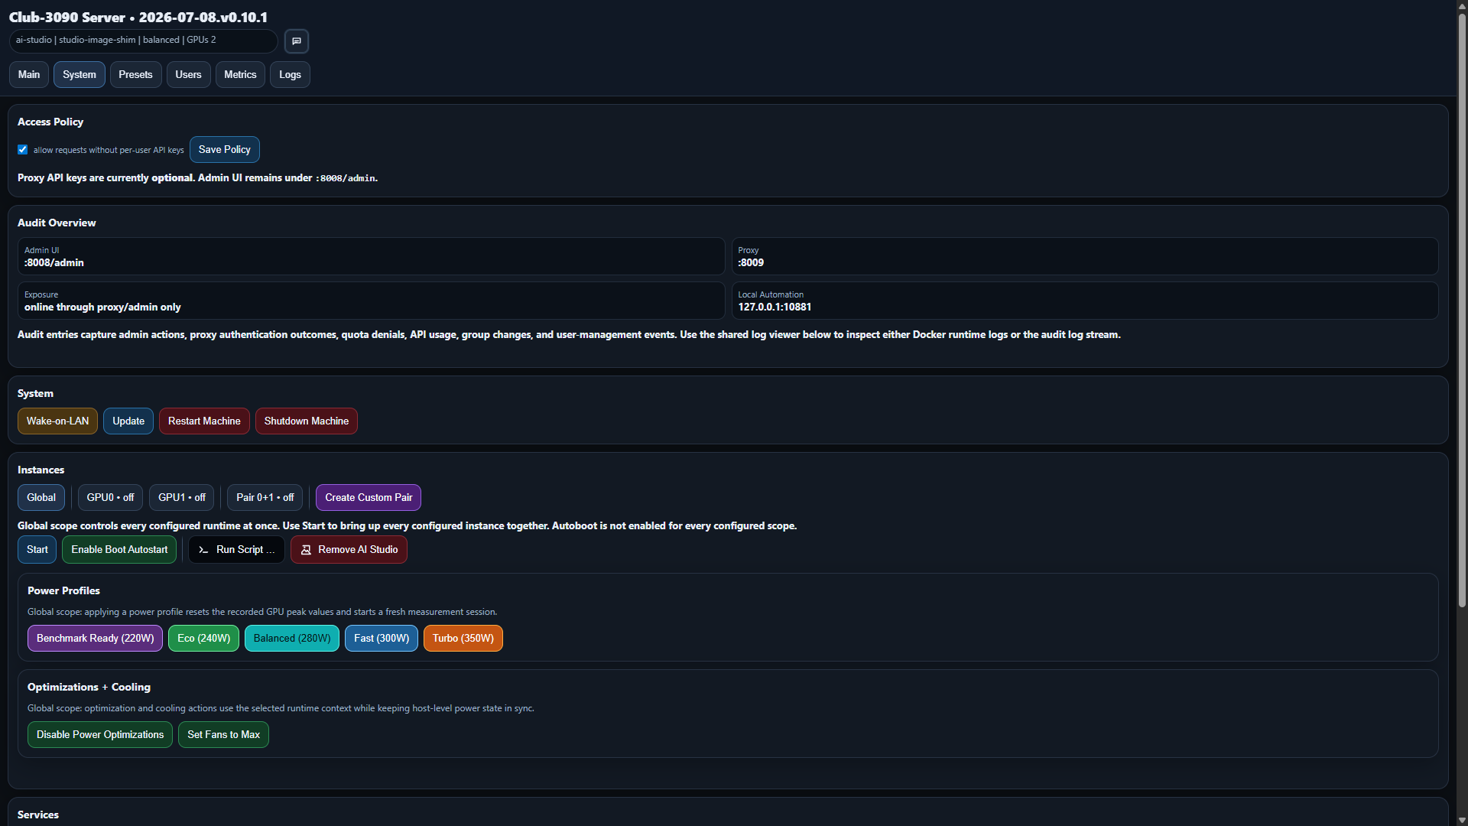Go to the Presets tab

(x=135, y=75)
